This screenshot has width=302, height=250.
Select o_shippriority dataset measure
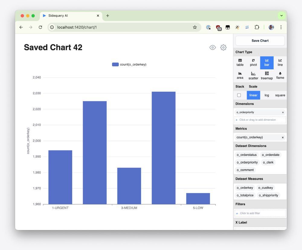[x=268, y=195]
